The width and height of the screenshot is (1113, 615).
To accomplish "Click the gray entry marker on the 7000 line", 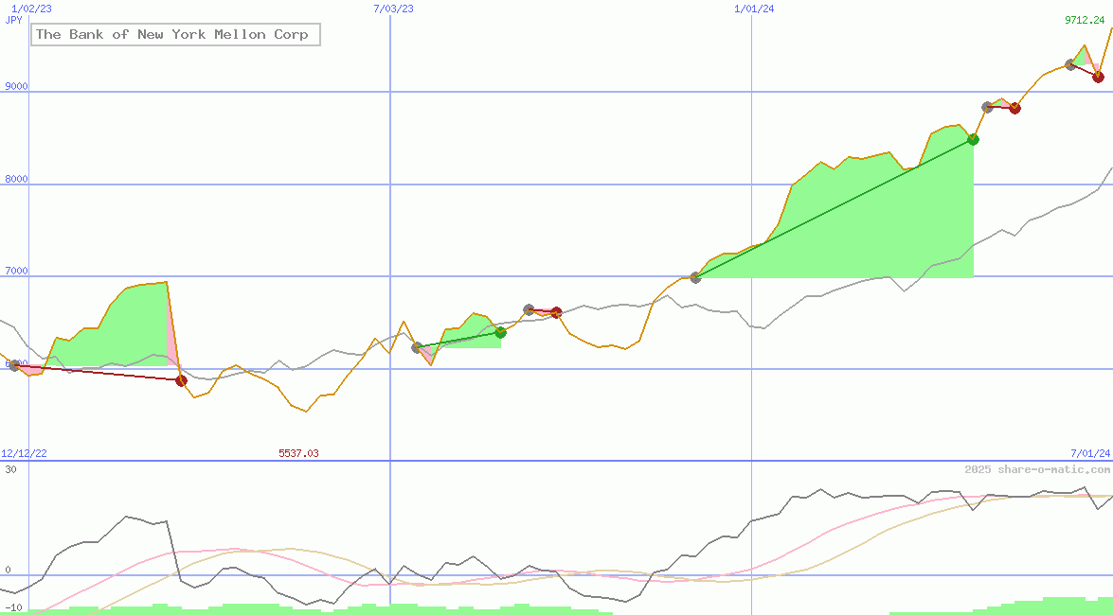I will [695, 277].
